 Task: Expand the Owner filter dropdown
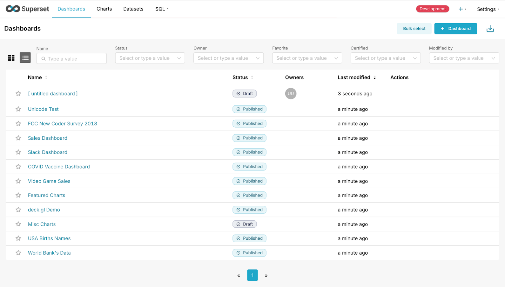(x=228, y=58)
